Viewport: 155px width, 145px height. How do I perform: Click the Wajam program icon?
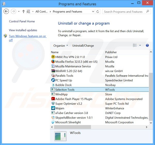pyautogui.click(x=53, y=108)
